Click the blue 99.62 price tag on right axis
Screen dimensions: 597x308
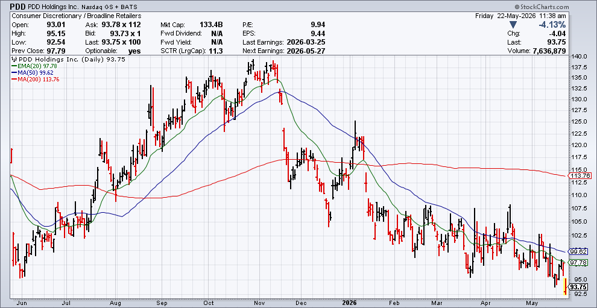579,252
